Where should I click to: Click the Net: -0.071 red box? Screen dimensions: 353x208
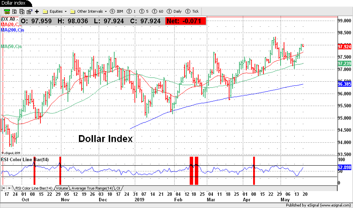point(186,21)
